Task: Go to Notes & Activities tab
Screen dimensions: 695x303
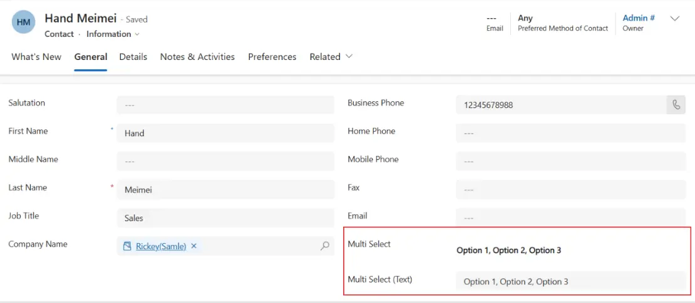Action: tap(198, 57)
